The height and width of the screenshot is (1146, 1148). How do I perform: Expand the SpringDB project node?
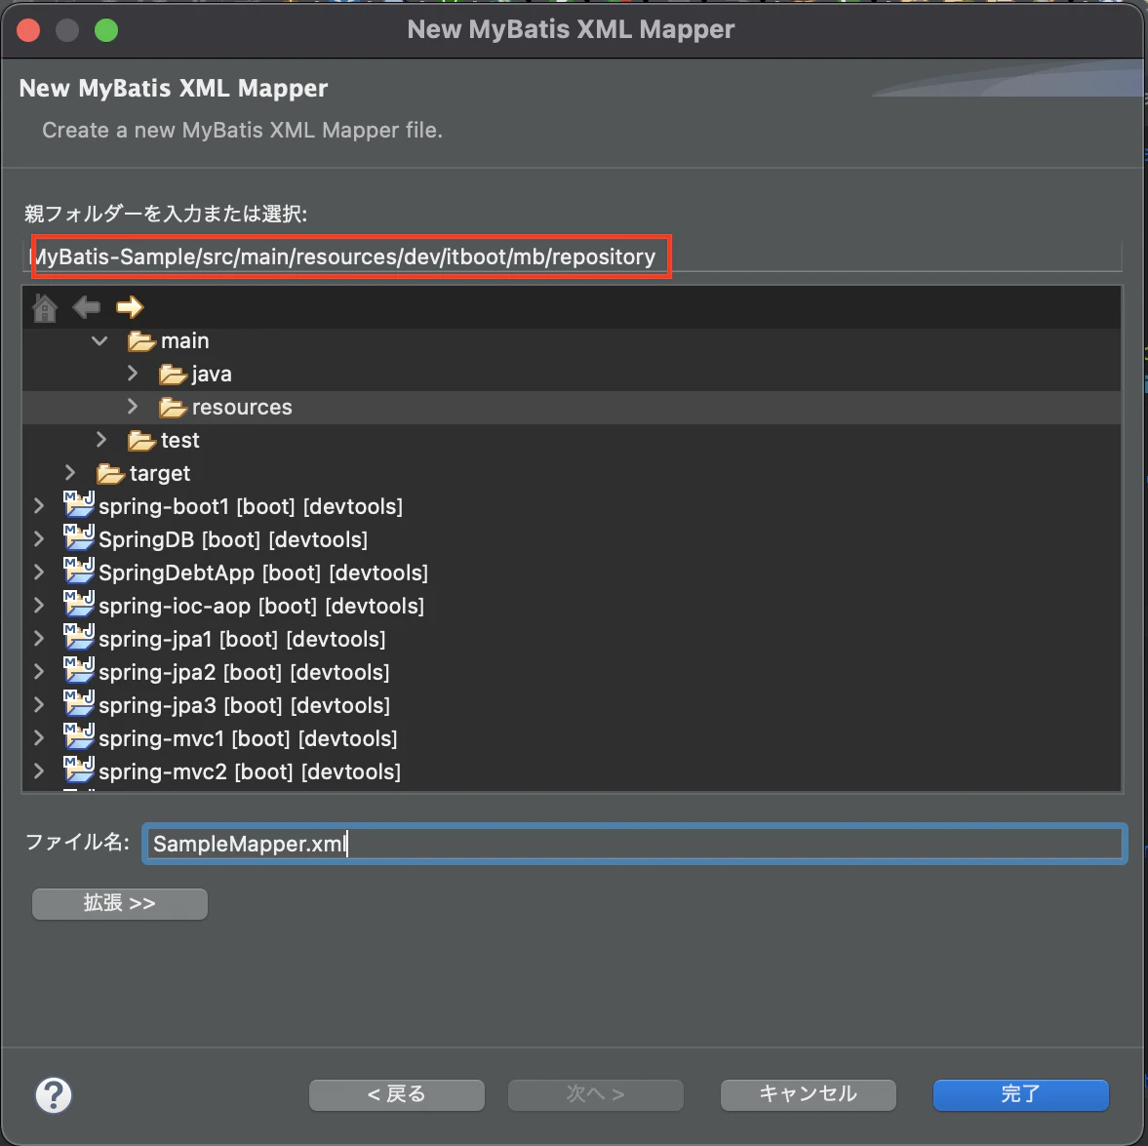(39, 539)
